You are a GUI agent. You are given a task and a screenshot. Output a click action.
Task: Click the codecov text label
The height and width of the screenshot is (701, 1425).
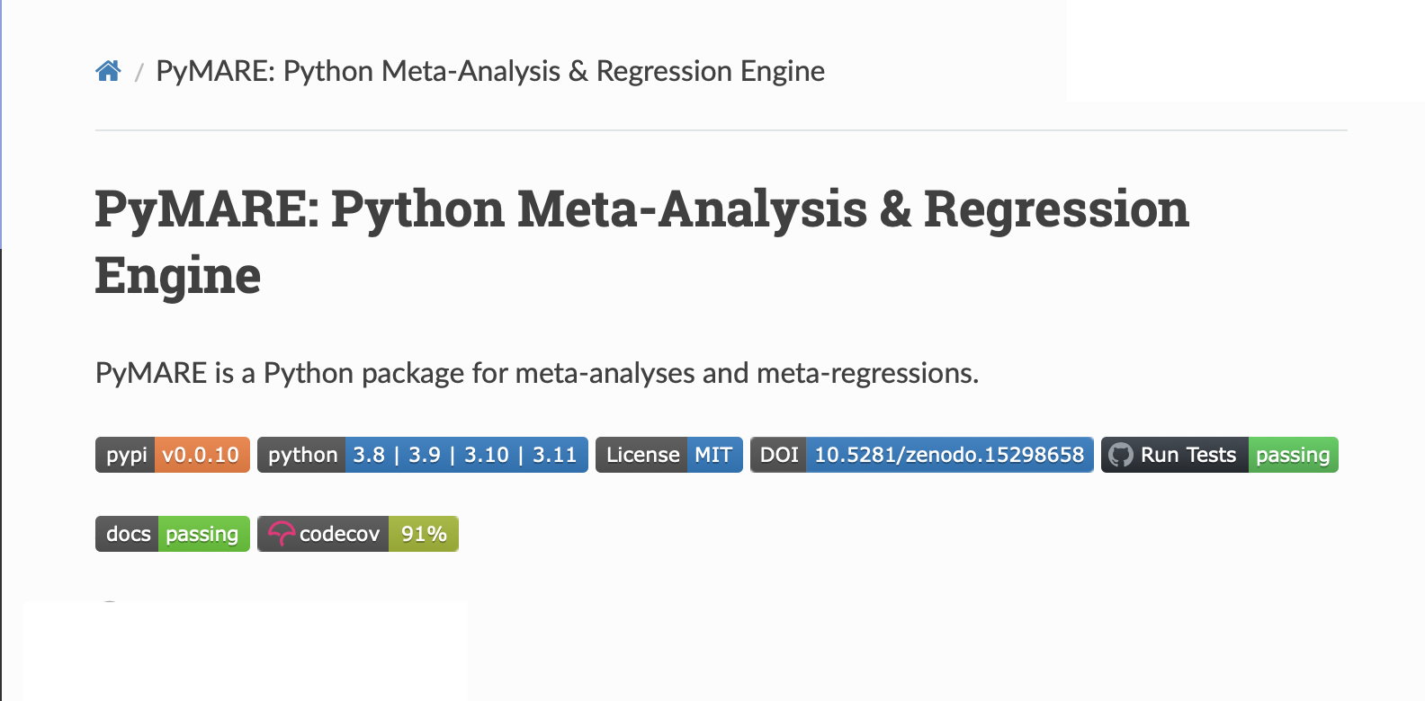tap(339, 534)
